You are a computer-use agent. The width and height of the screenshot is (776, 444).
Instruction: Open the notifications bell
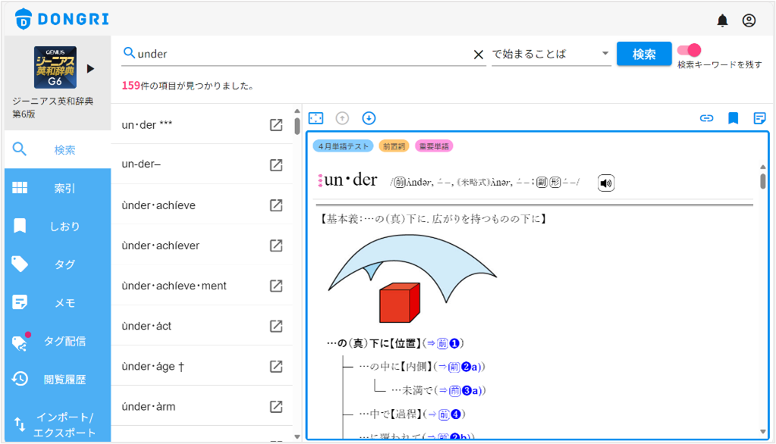pos(723,20)
